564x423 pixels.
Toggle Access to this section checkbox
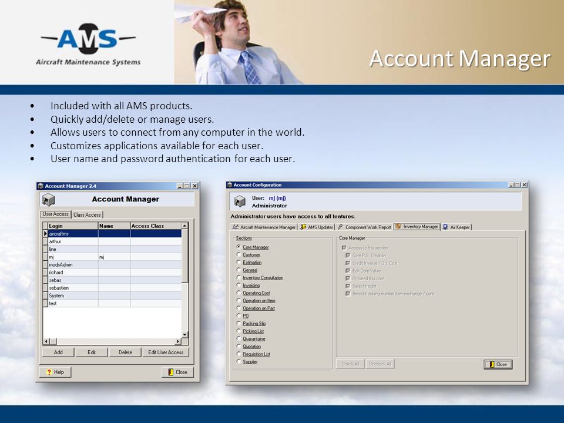point(344,248)
